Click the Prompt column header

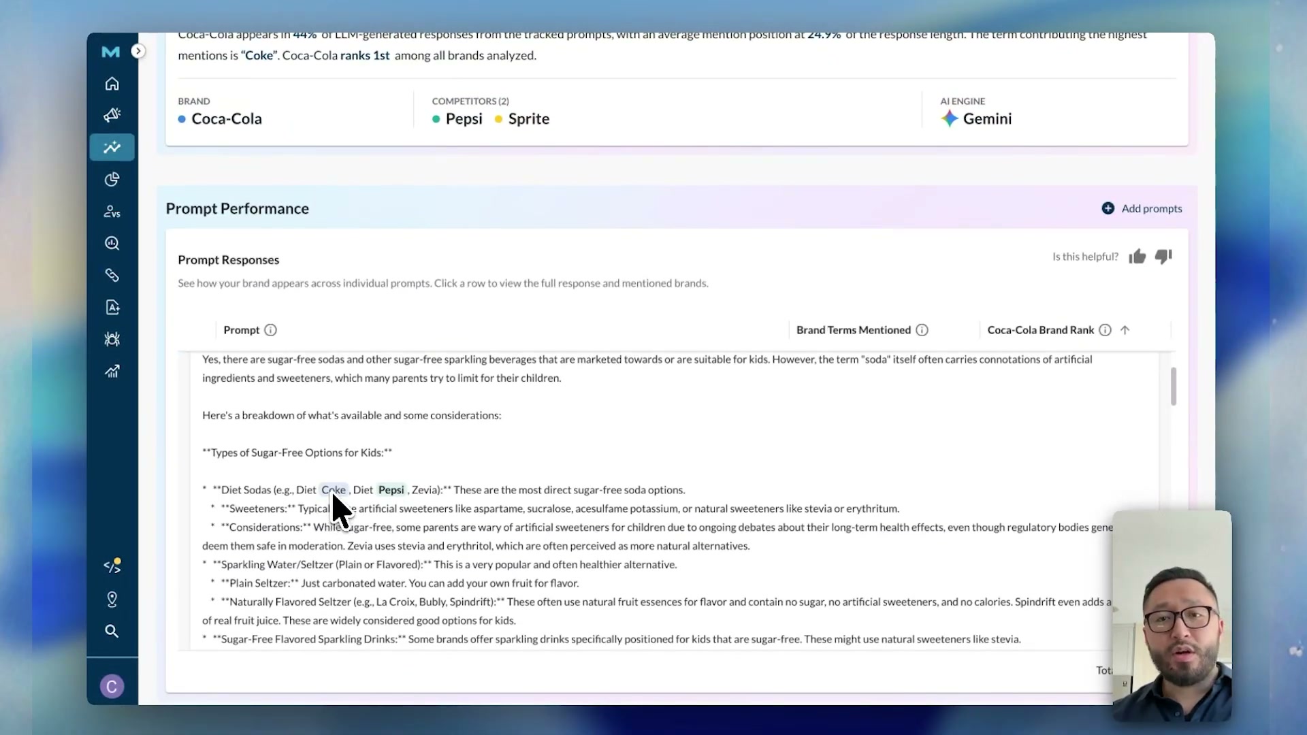[x=242, y=330]
